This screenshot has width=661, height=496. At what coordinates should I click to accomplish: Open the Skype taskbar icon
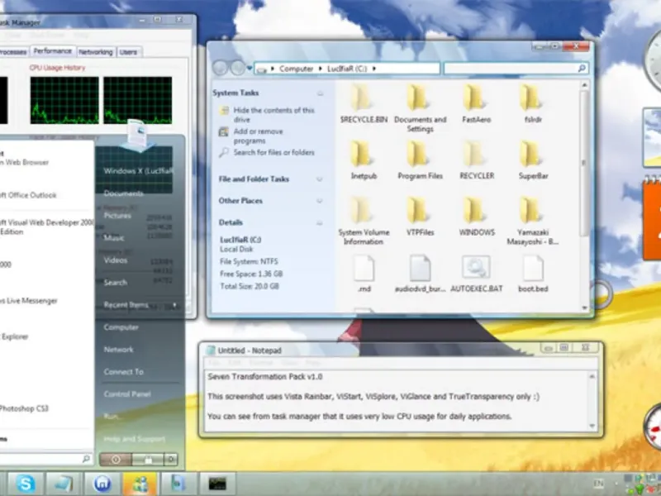[25, 484]
